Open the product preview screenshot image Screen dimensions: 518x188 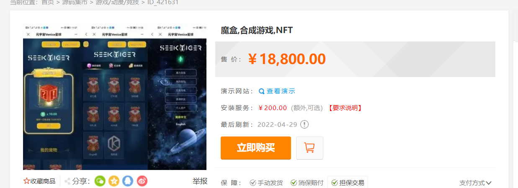click(x=115, y=97)
